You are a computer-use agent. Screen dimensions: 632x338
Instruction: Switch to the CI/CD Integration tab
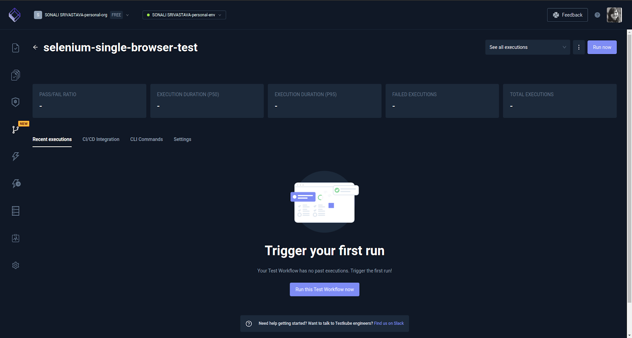pyautogui.click(x=101, y=140)
